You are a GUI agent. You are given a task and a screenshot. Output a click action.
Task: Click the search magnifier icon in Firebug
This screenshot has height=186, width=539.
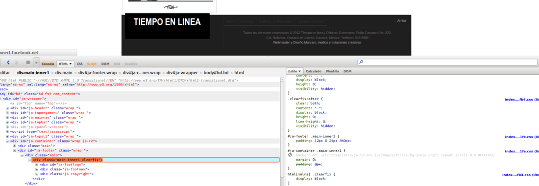pos(361,62)
